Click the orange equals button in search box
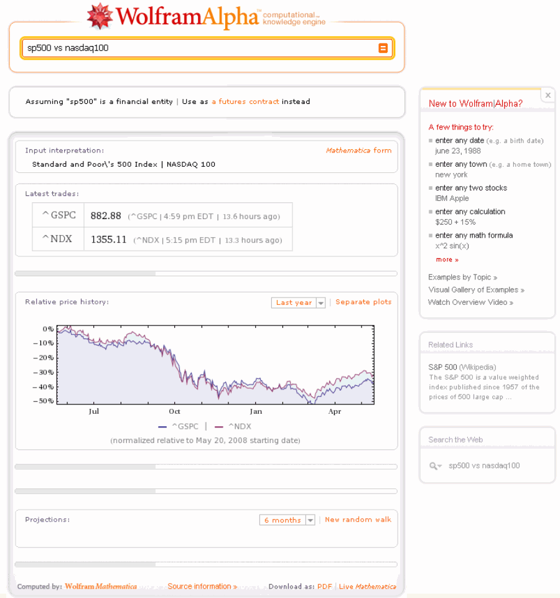This screenshot has height=598, width=560. tap(383, 48)
